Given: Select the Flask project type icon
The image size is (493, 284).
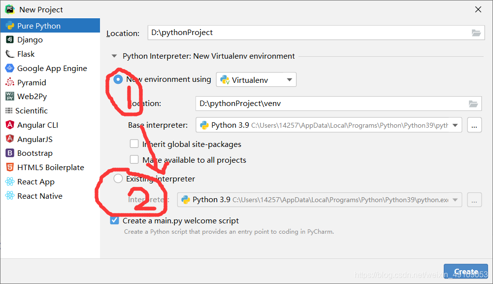Looking at the screenshot, I should 9,54.
